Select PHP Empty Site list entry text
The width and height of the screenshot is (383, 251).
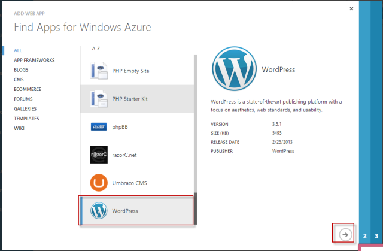[130, 71]
